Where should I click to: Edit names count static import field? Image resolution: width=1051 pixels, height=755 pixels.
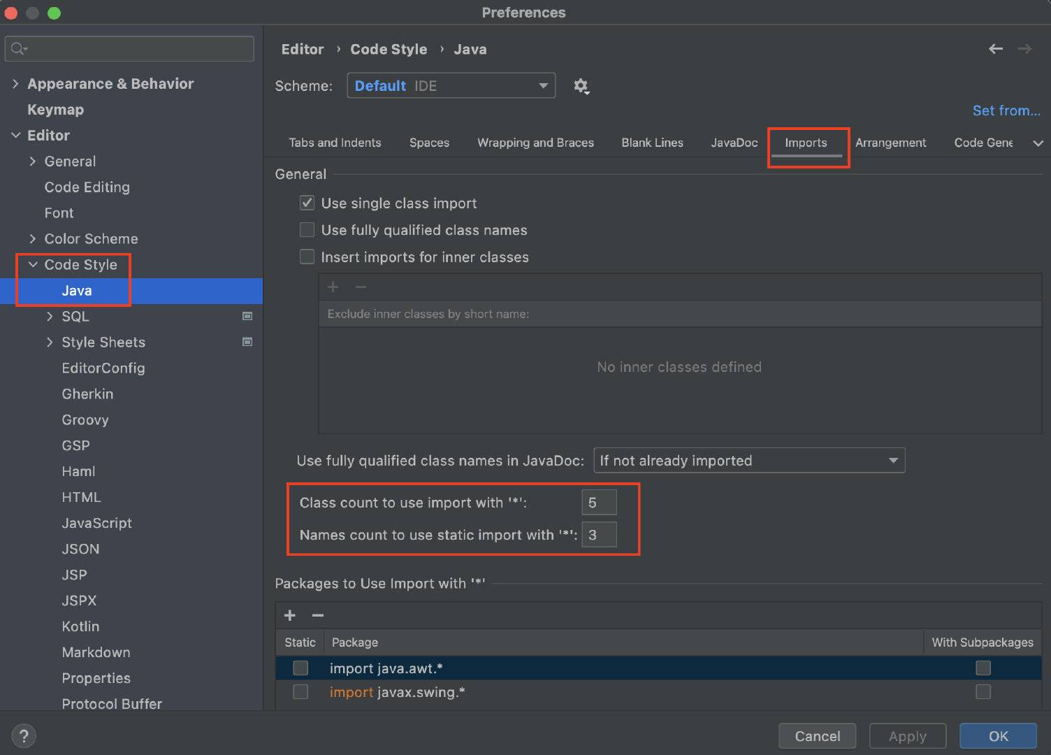[x=599, y=535]
